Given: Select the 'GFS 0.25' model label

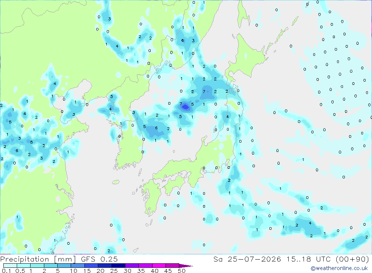Looking at the screenshot, I should (99, 259).
